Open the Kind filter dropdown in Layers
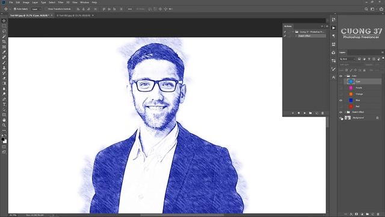This screenshot has height=217, width=385. (x=347, y=59)
